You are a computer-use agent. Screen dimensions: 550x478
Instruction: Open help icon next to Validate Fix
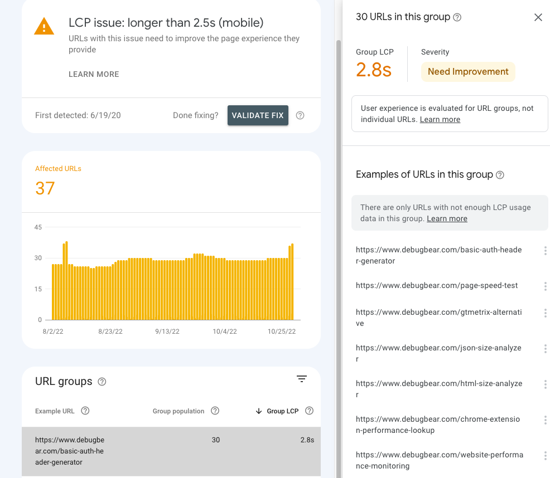click(x=300, y=115)
